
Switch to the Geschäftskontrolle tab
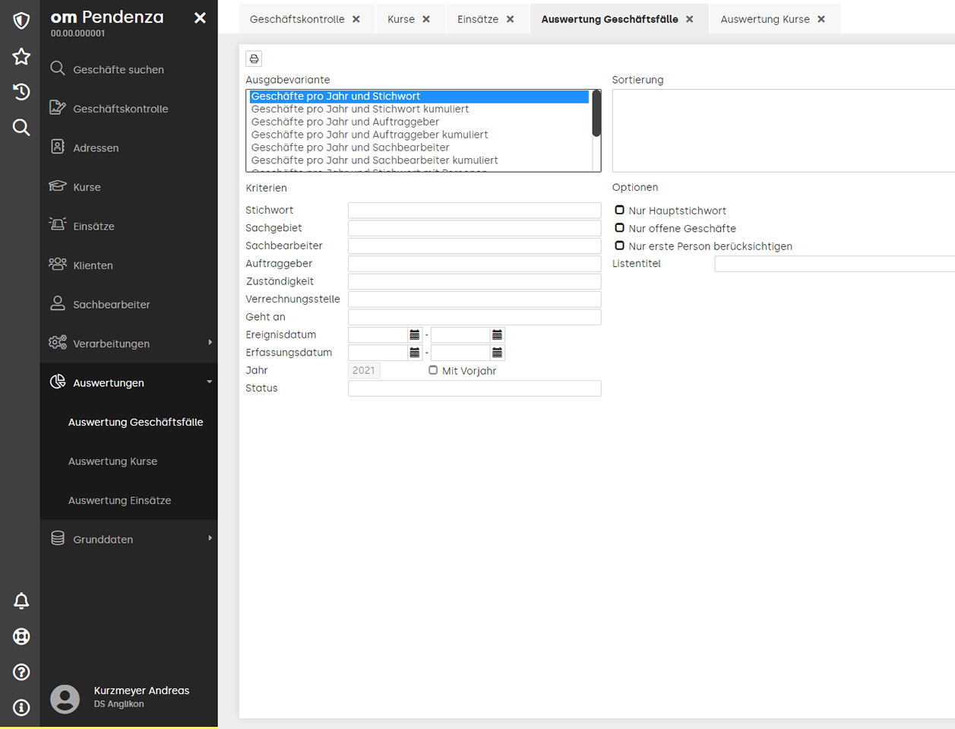click(x=297, y=19)
